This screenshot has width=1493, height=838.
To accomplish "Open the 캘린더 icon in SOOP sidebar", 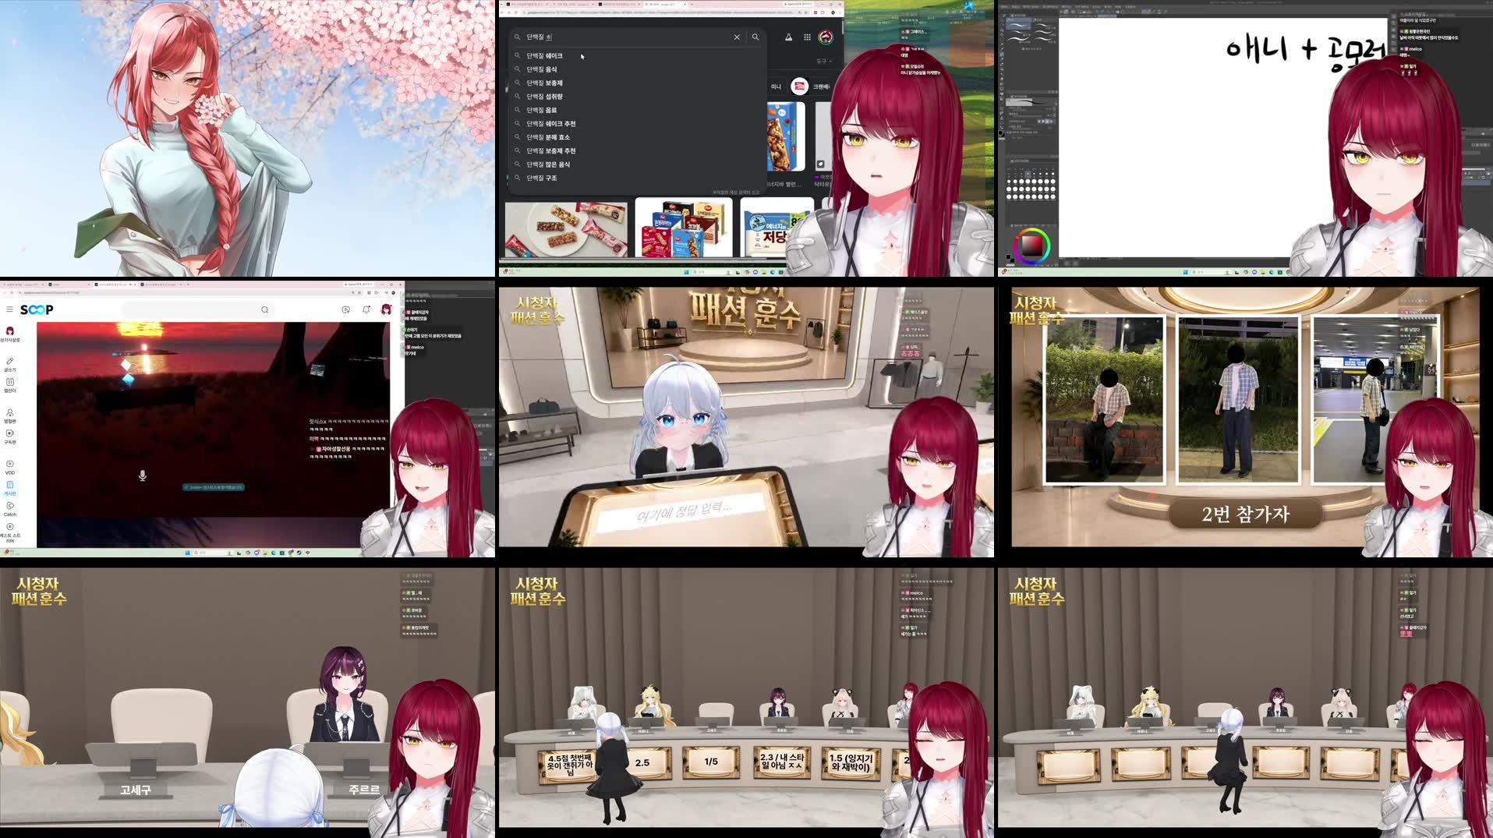I will point(10,383).
